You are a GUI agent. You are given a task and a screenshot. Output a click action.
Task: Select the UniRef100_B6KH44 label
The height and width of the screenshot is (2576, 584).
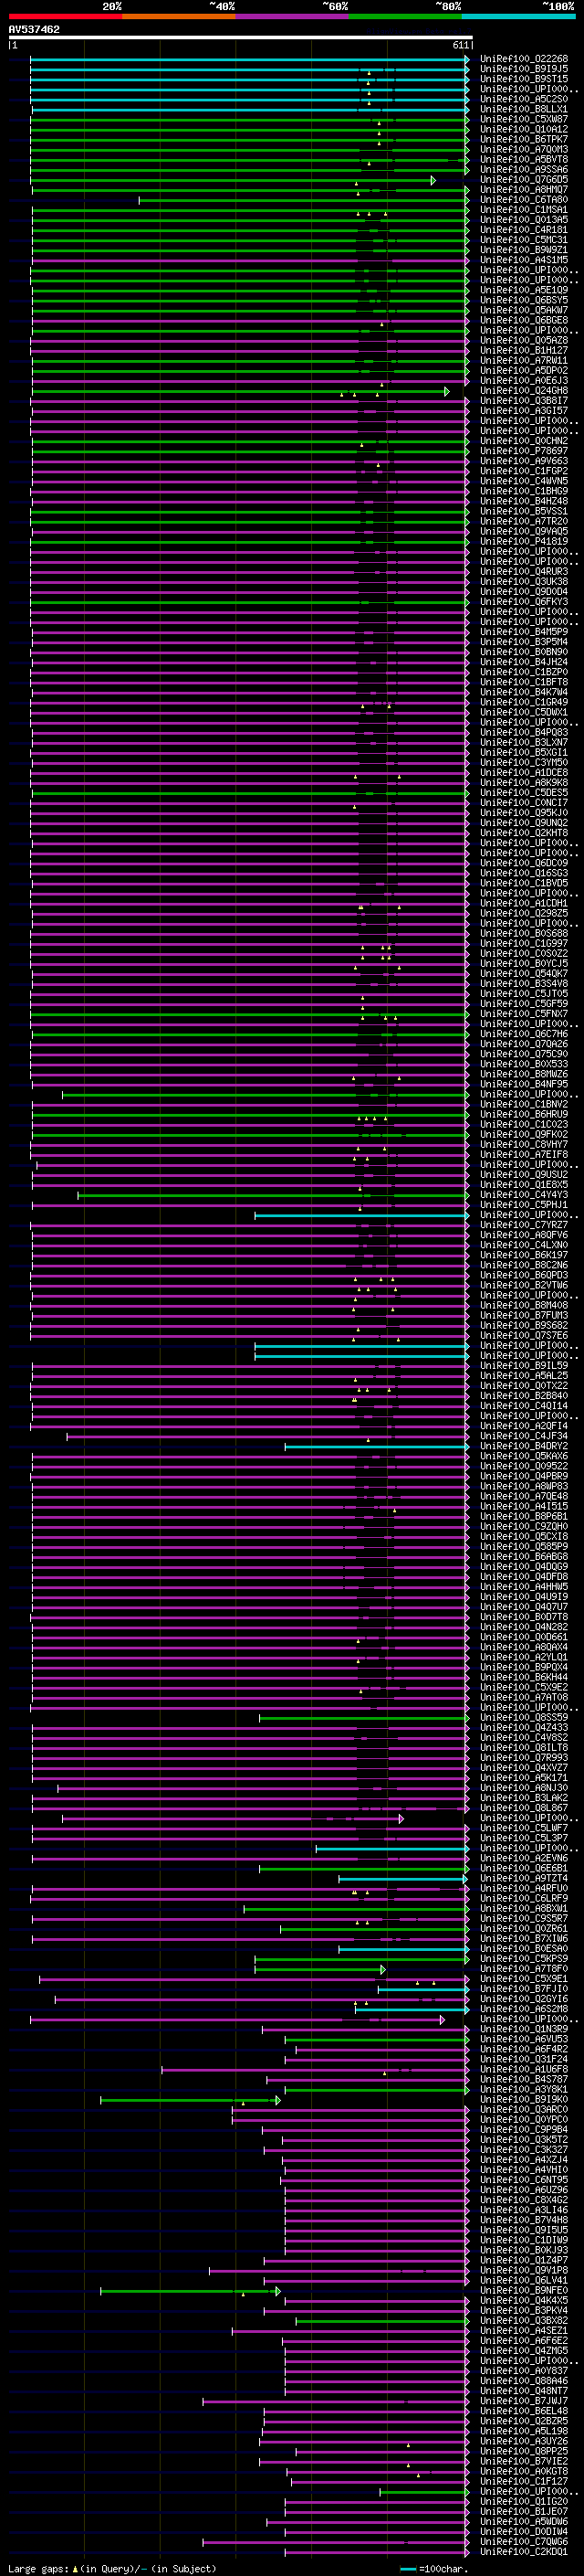coord(523,1677)
